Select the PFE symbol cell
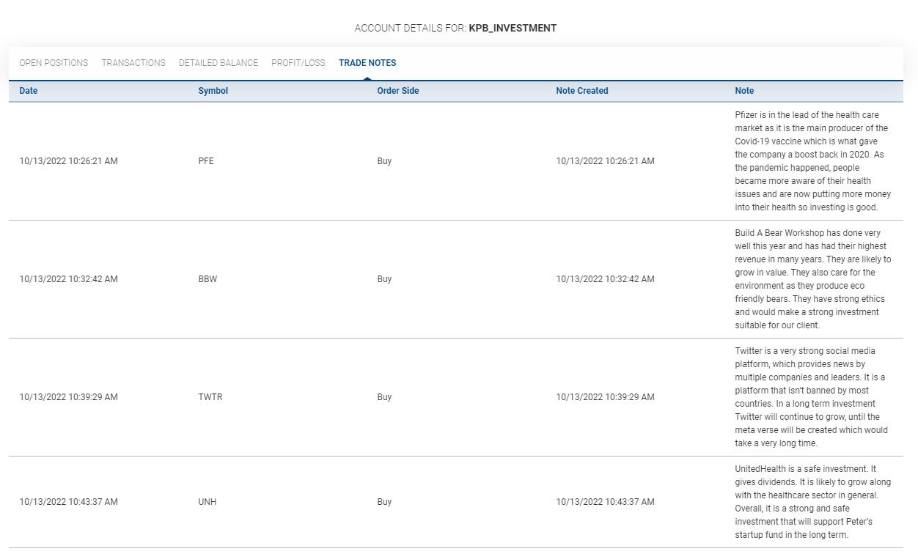 click(x=206, y=161)
